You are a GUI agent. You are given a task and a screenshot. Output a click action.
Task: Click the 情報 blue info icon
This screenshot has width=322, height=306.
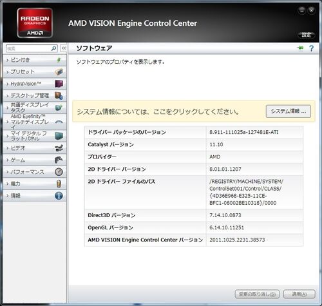pyautogui.click(x=59, y=196)
